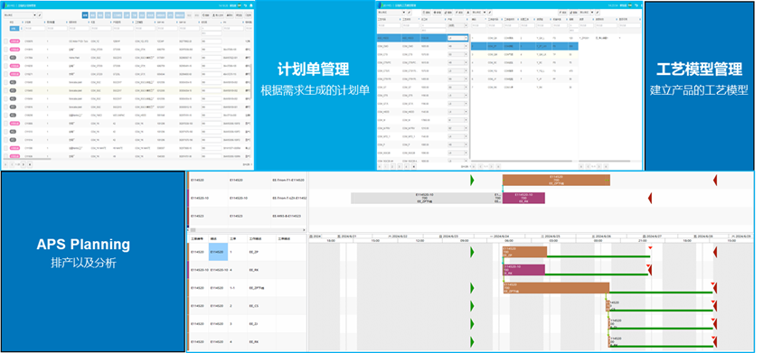Open middle toolbar layout dropdown in process model window

479,13
